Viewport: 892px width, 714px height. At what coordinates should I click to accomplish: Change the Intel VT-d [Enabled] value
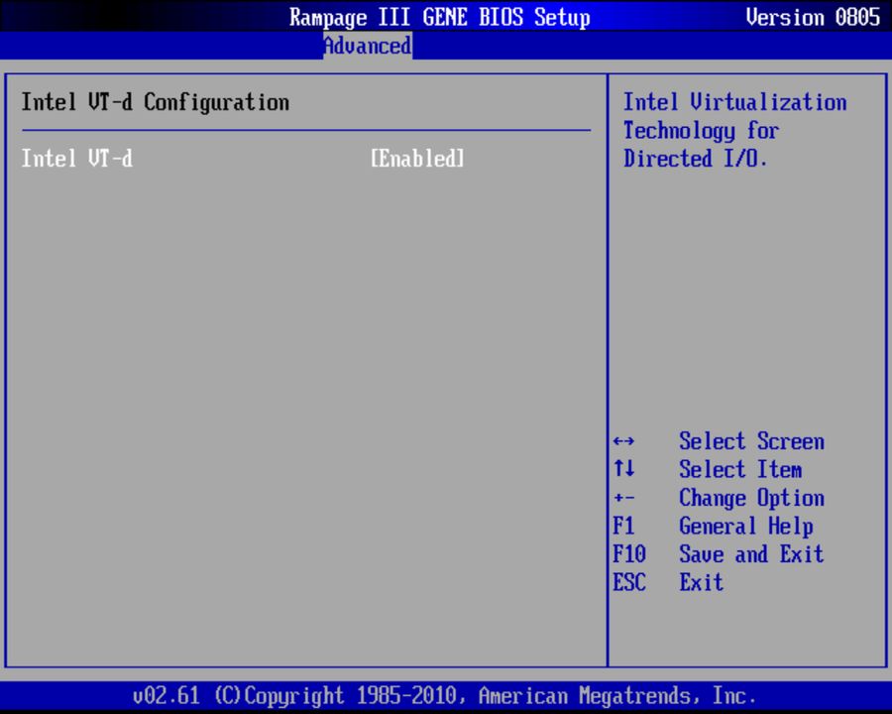click(417, 159)
